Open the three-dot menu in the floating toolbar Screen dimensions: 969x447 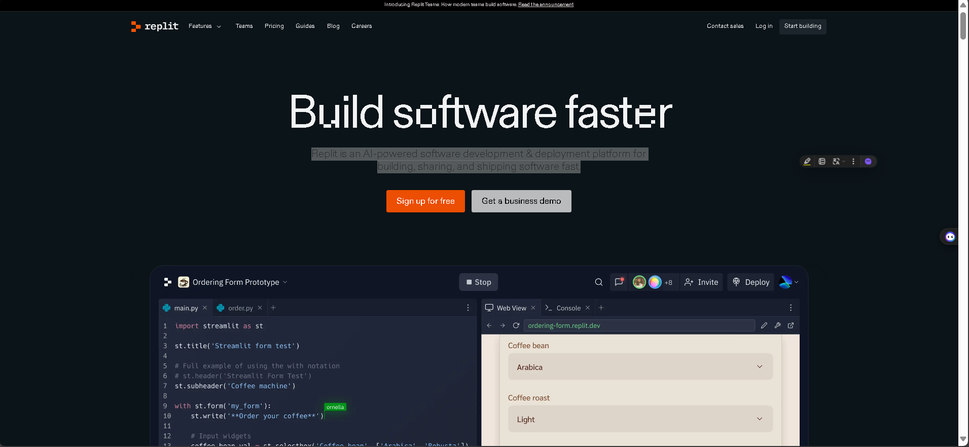point(853,161)
